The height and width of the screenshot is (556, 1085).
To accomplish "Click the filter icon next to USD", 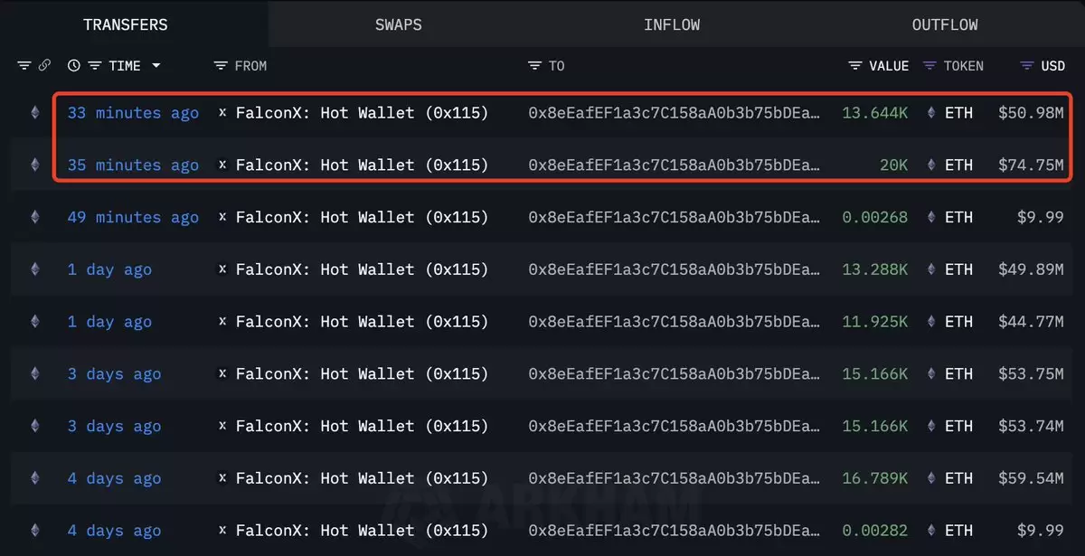I will 1026,66.
